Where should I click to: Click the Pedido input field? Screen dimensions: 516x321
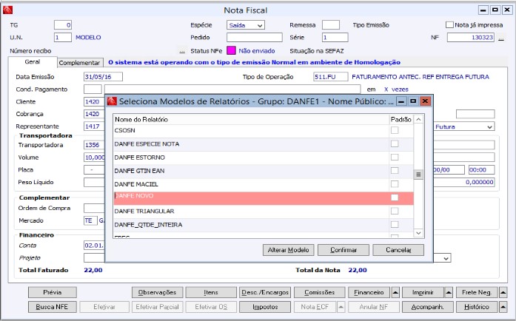[255, 38]
